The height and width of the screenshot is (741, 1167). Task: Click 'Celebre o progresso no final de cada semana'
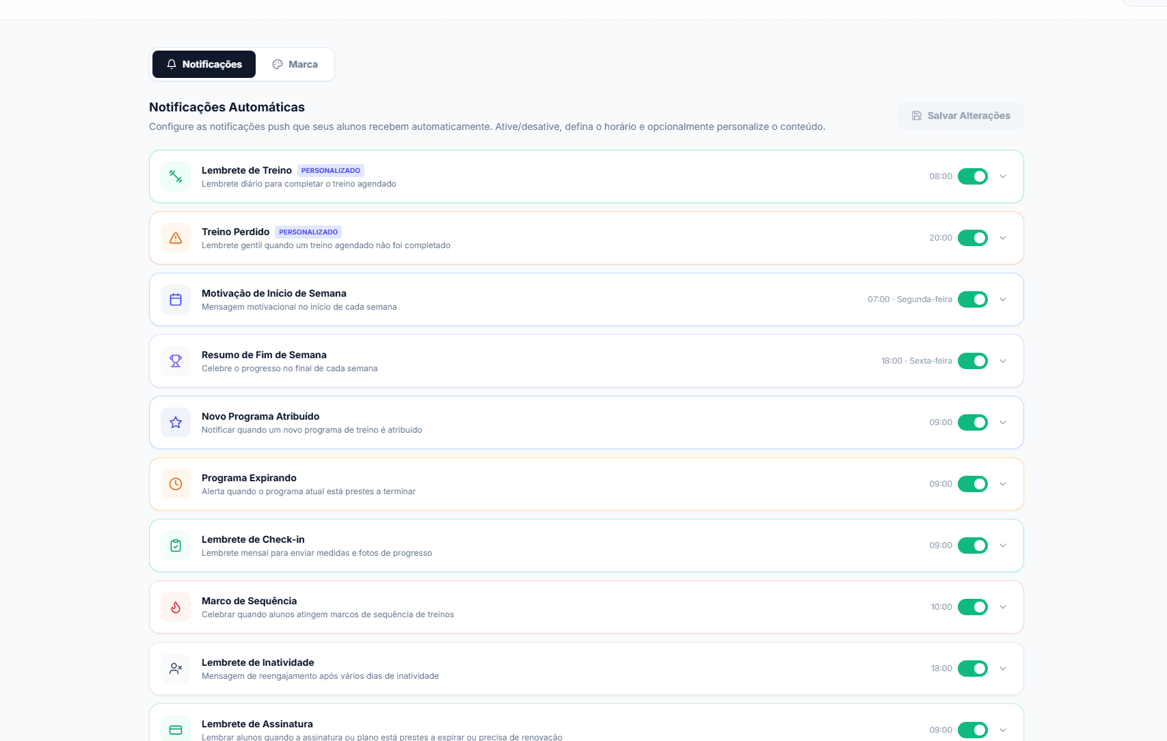click(x=289, y=368)
